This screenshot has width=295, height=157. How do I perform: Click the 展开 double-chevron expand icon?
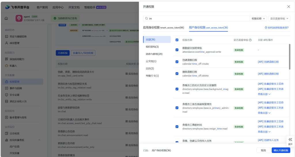(x=290, y=139)
